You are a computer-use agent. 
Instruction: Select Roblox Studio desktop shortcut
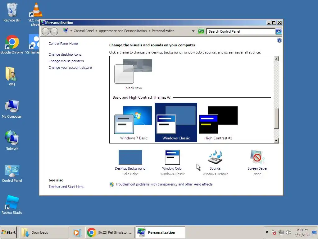point(12,205)
